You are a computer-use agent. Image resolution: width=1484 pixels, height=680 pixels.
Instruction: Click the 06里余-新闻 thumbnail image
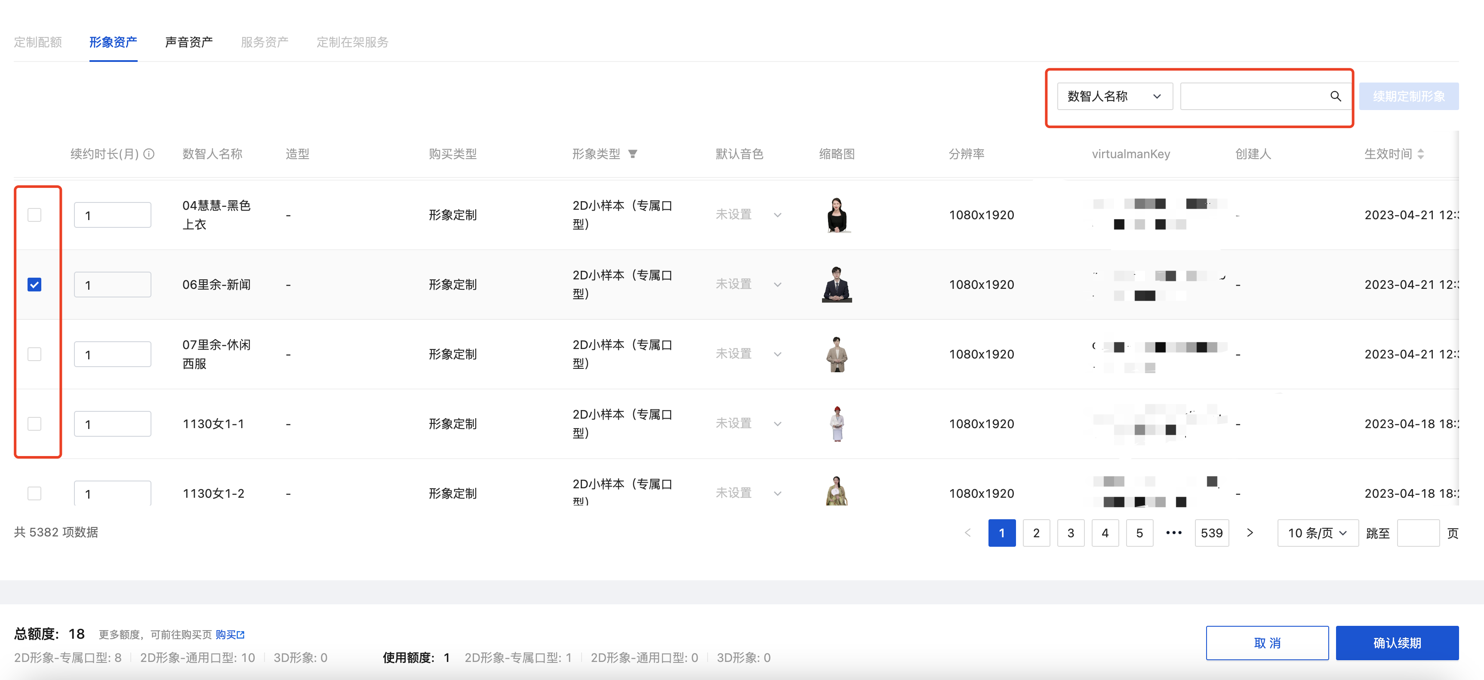[837, 285]
